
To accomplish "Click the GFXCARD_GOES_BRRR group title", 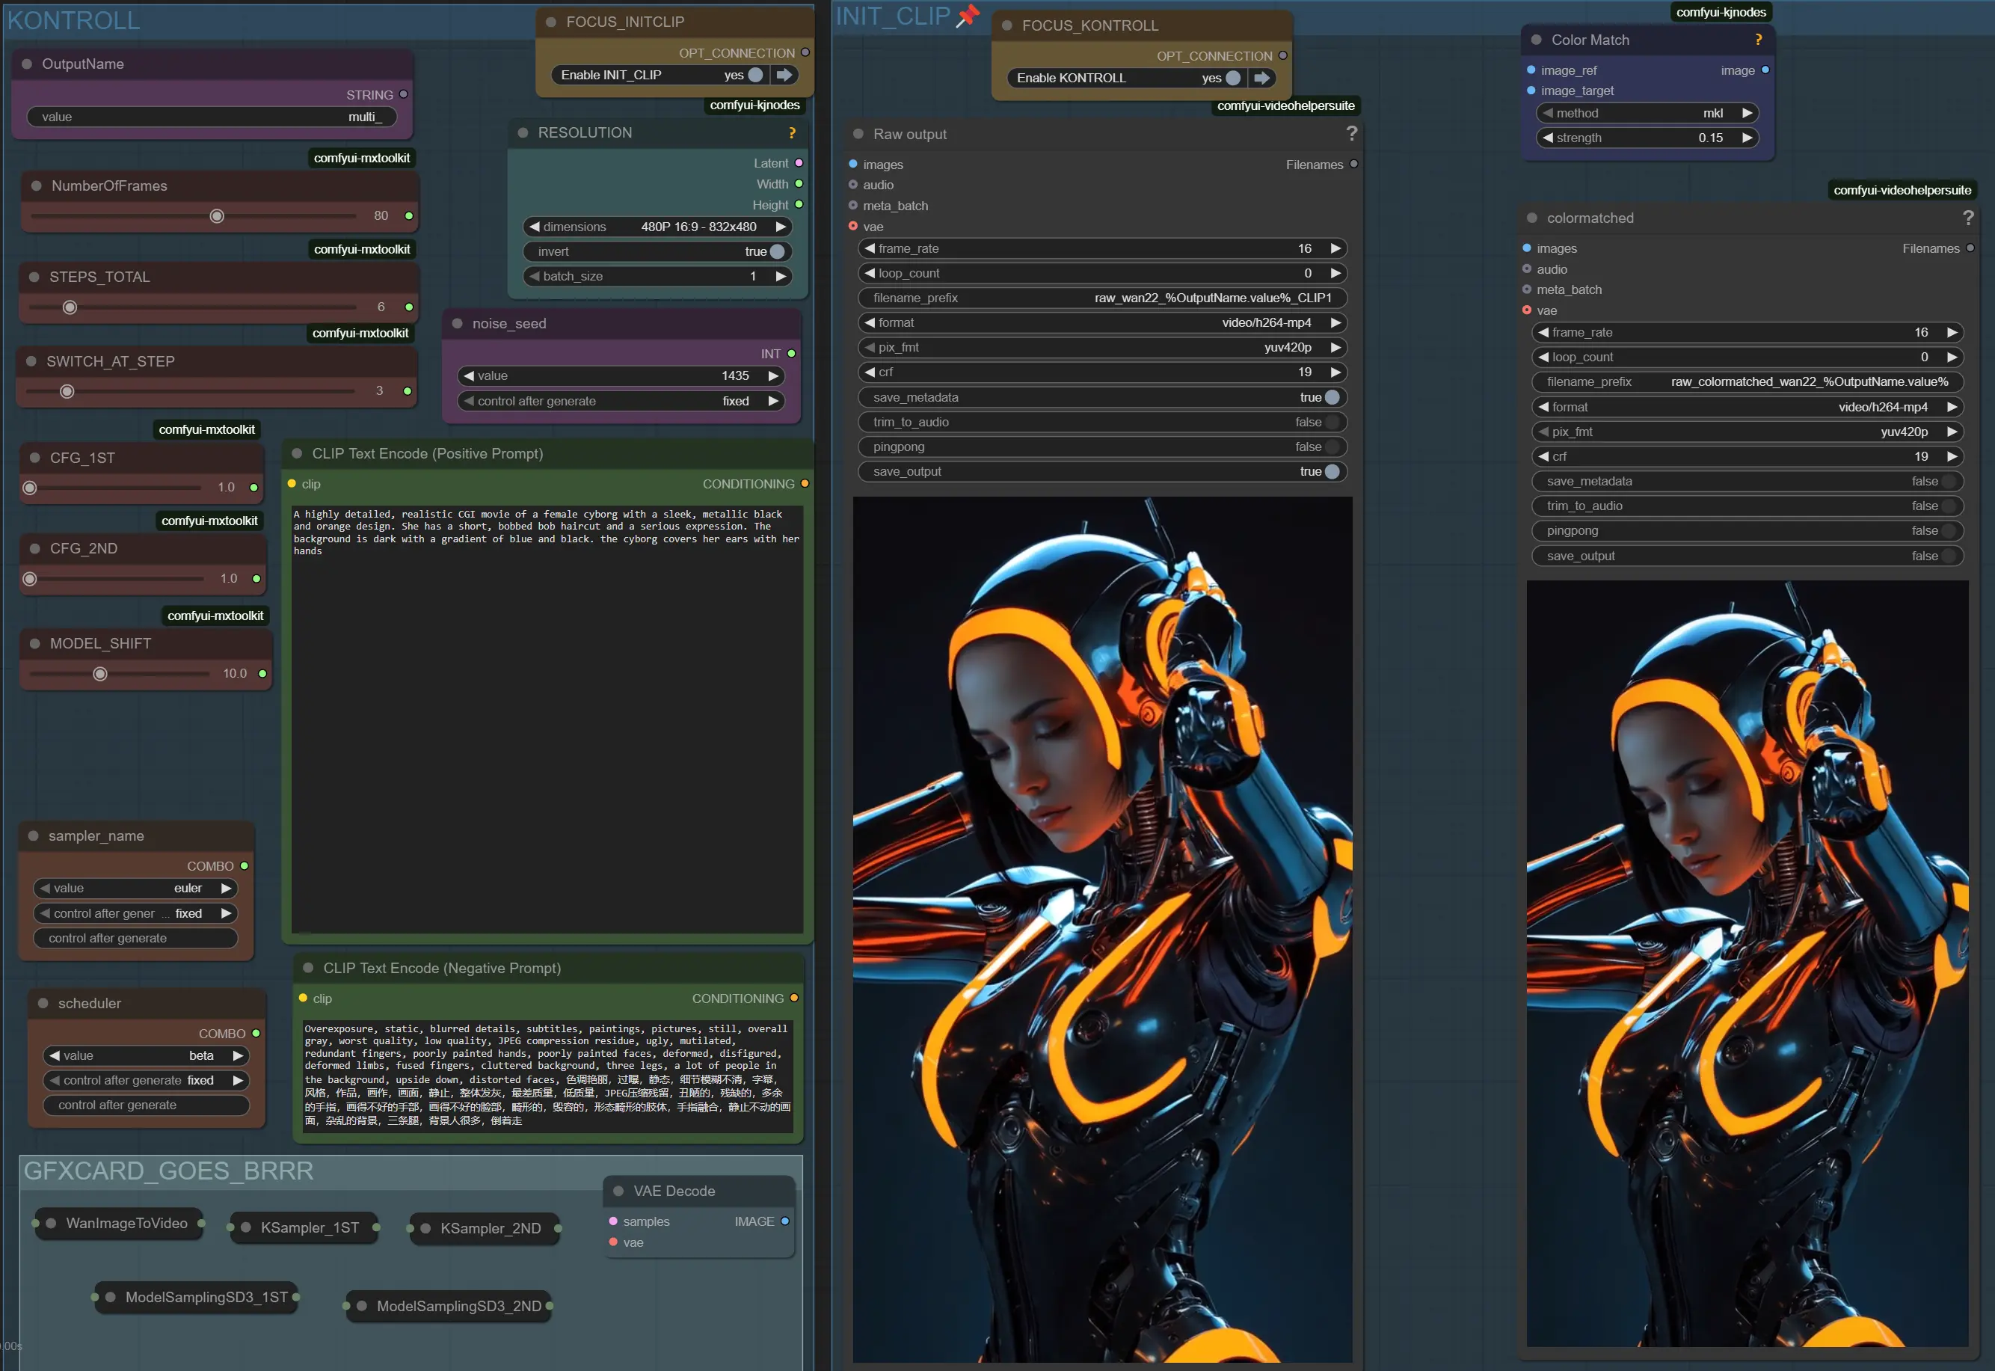I will coord(168,1171).
